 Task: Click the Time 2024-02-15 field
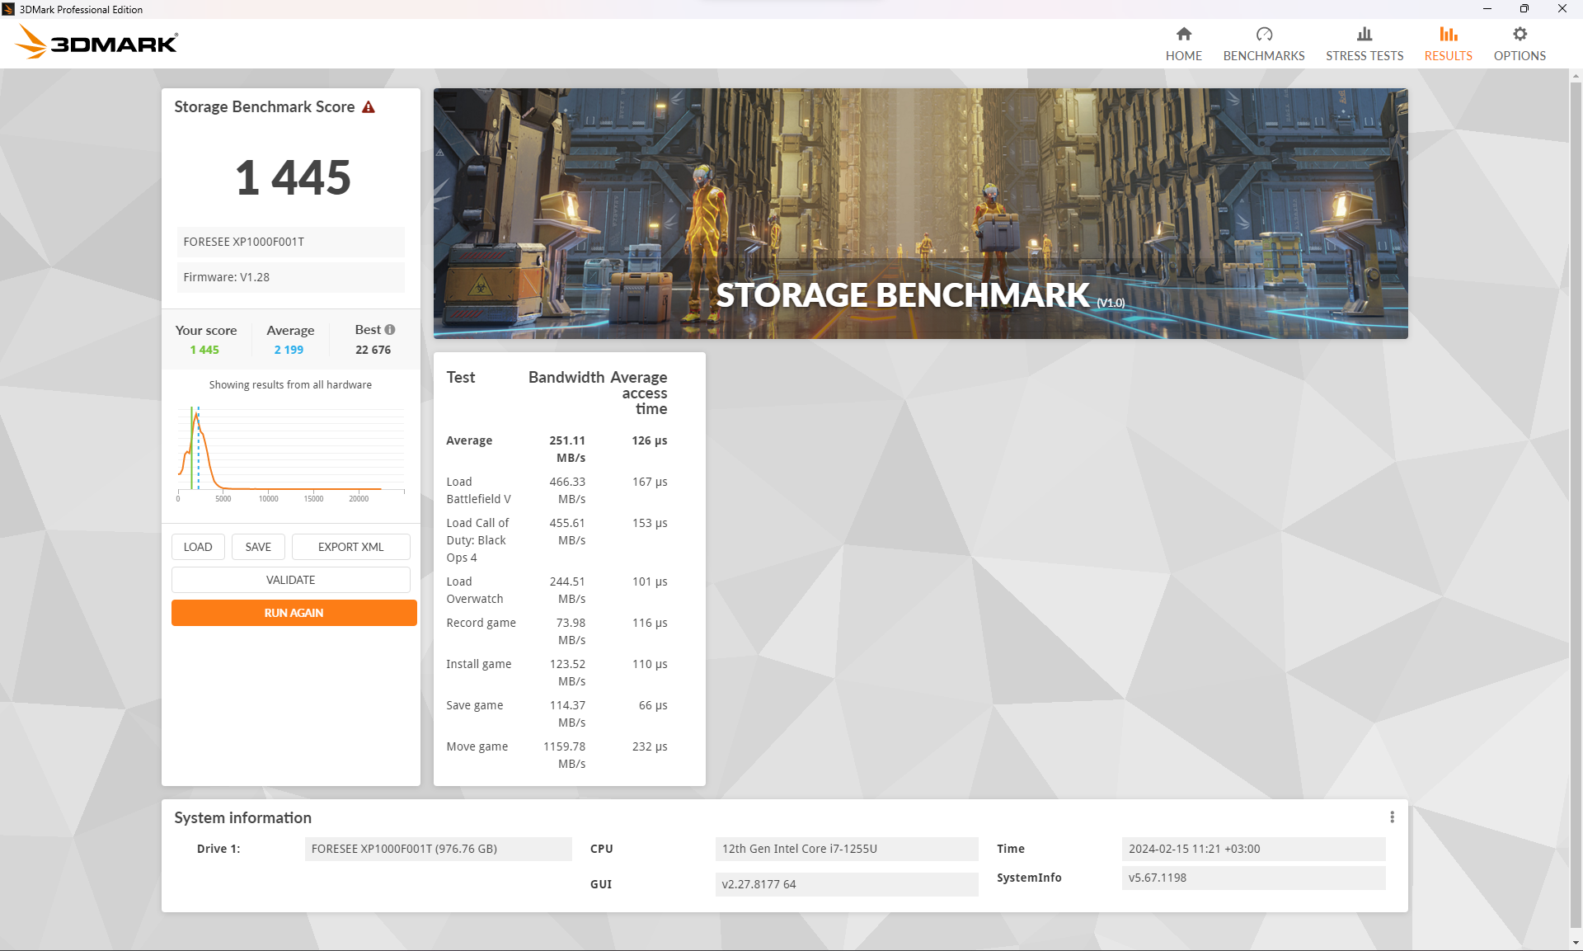pos(1253,849)
